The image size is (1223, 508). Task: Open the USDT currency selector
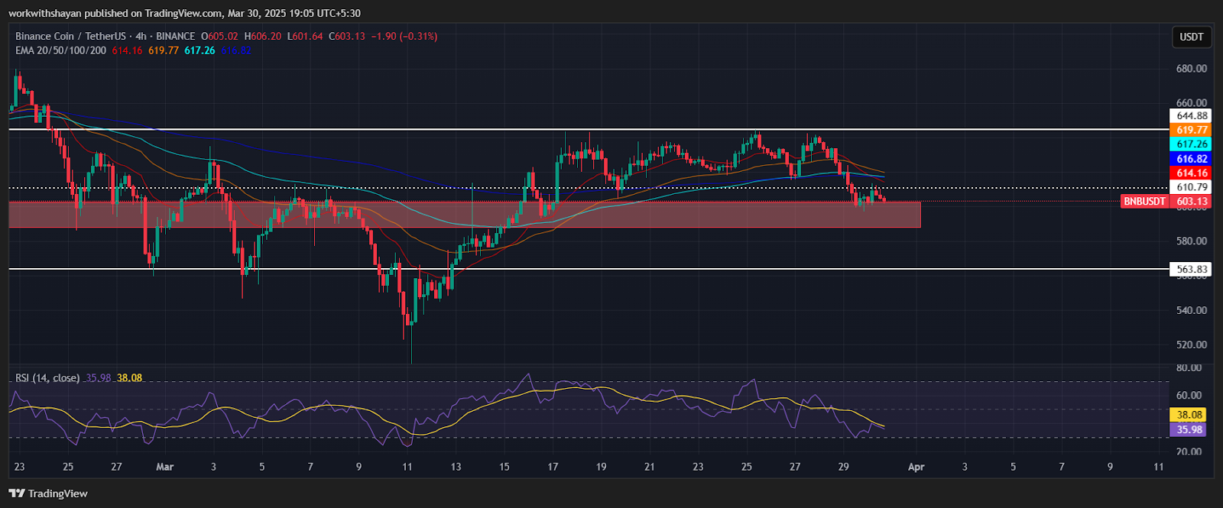point(1191,37)
